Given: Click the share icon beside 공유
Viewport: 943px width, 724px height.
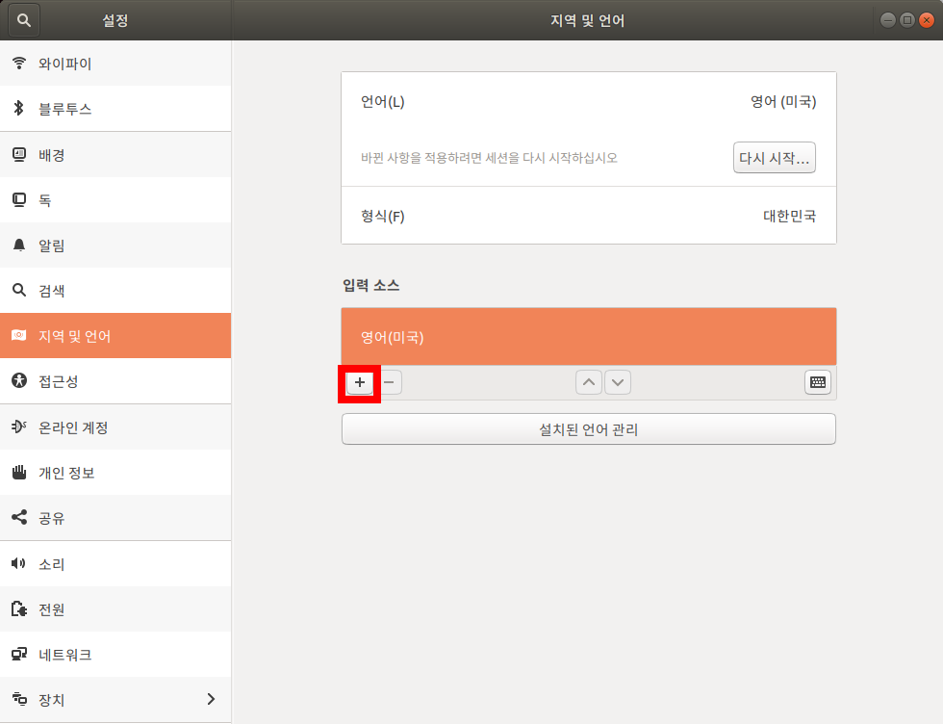Looking at the screenshot, I should coord(19,517).
